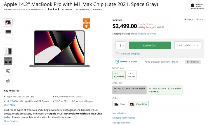Show more key features
The width and height of the screenshot is (207, 125).
click(x=10, y=105)
